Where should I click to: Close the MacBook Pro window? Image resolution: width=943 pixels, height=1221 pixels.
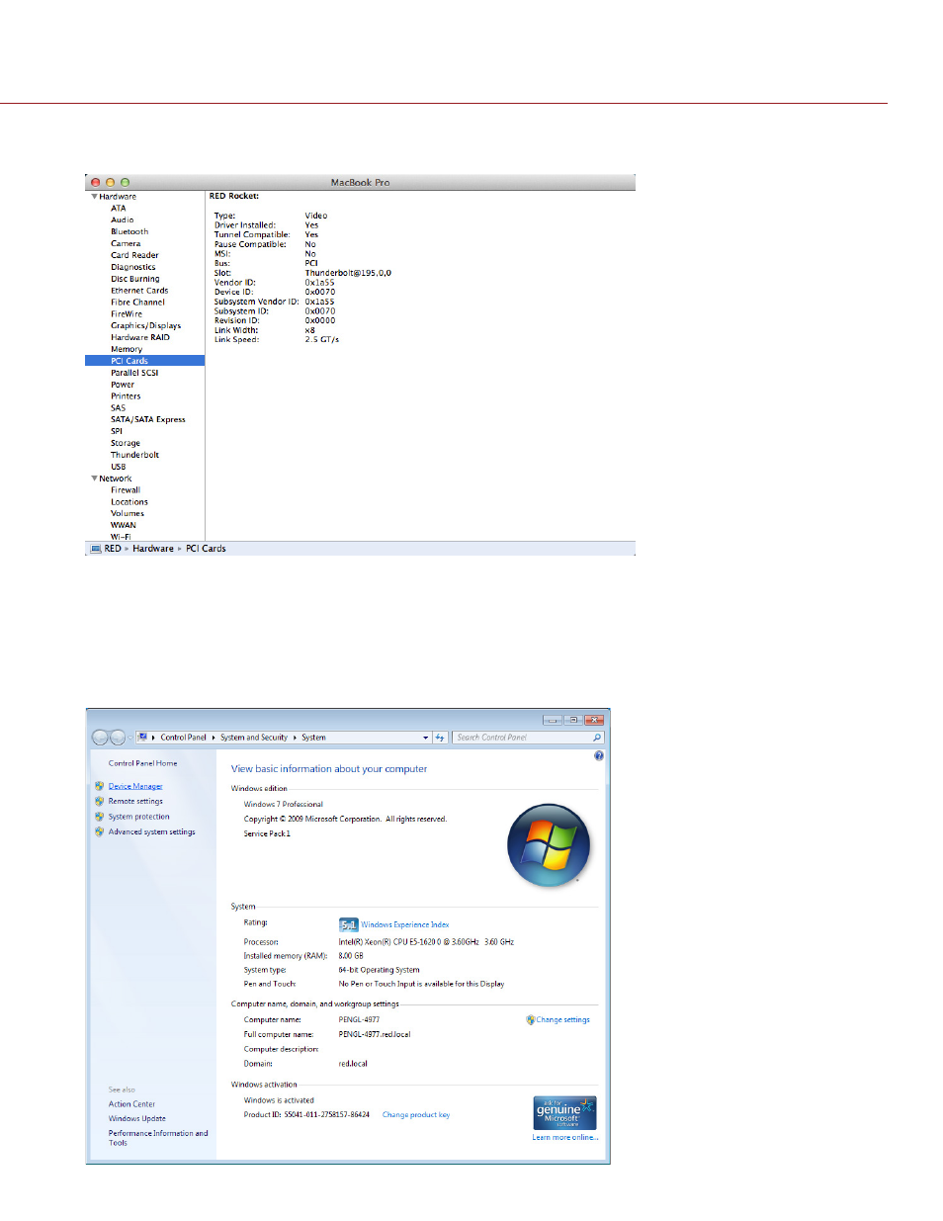pos(96,183)
